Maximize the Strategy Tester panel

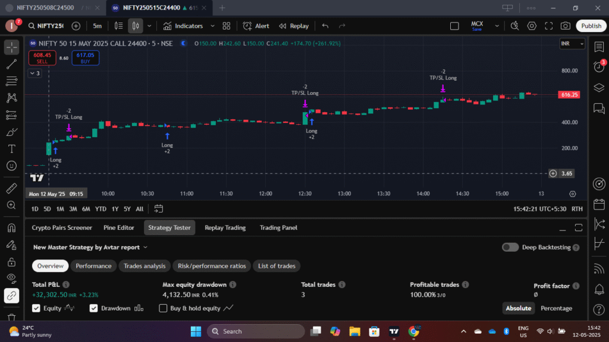click(x=579, y=227)
